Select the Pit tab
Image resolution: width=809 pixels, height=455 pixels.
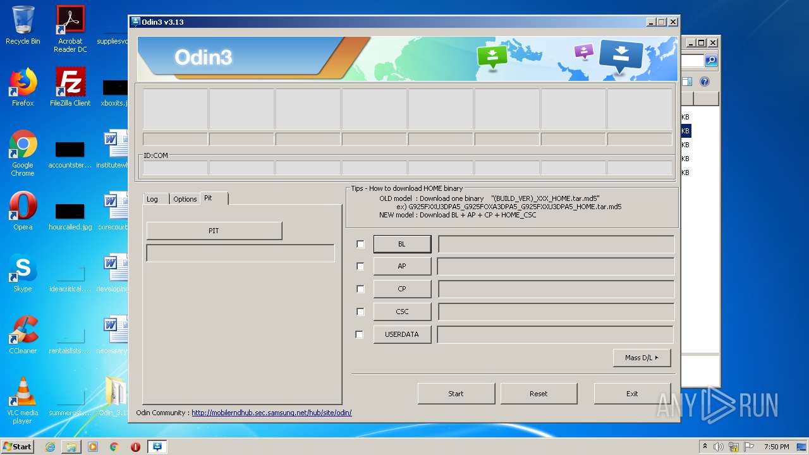(214, 198)
